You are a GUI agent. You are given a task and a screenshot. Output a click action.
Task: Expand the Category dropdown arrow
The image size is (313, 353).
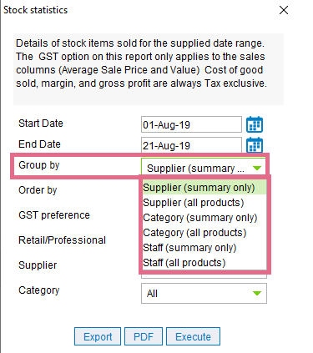click(x=257, y=293)
